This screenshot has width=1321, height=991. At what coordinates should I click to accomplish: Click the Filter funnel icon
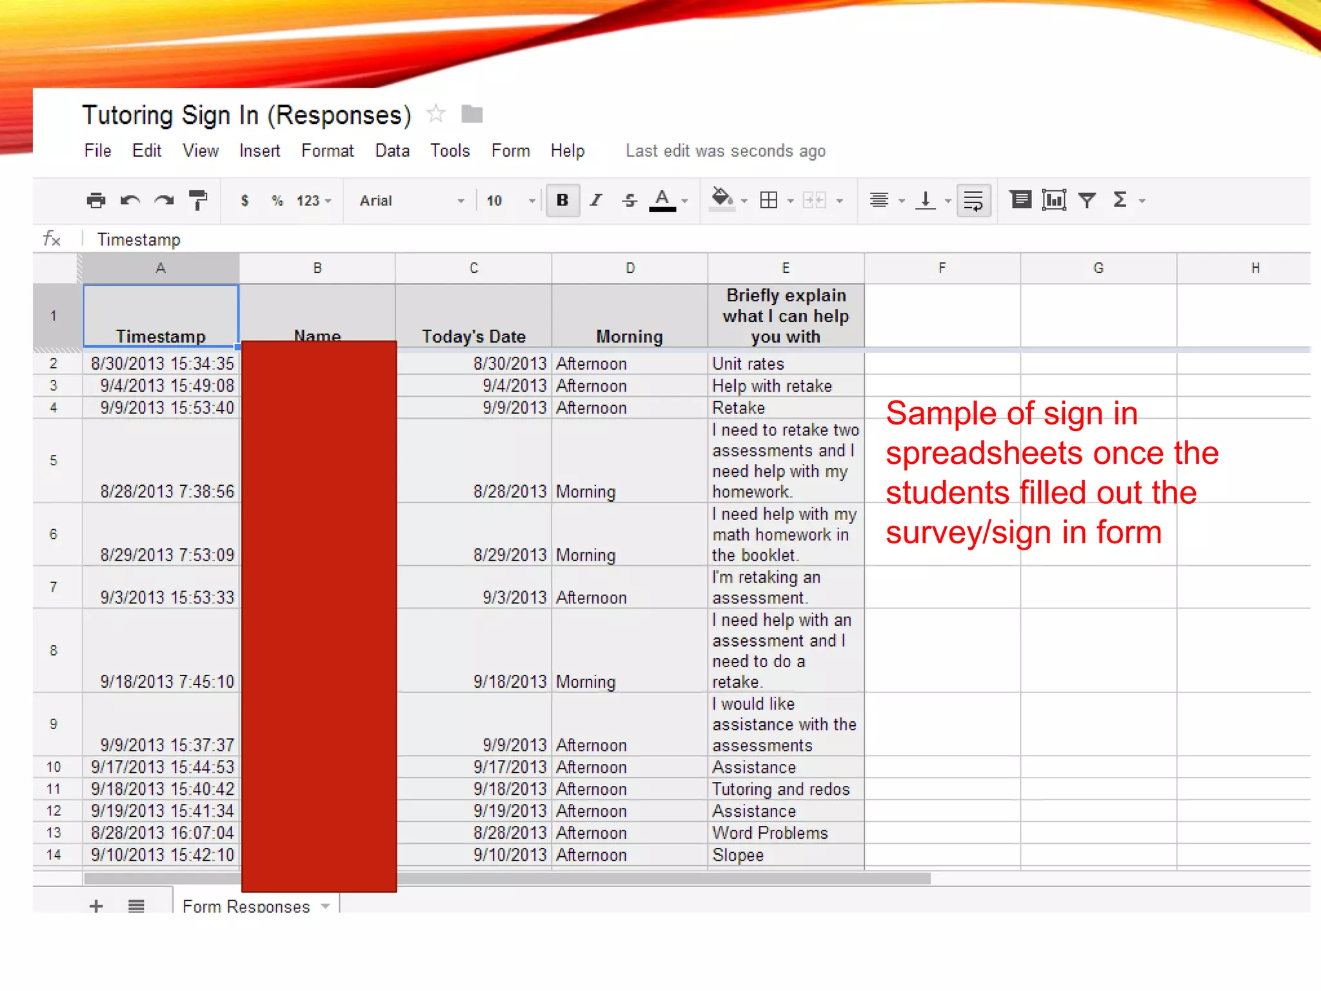(1087, 201)
